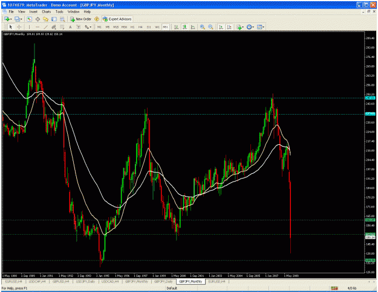Pick the Horizontal Line drawing tool
This screenshot has width=378, height=292.
pyautogui.click(x=37, y=27)
